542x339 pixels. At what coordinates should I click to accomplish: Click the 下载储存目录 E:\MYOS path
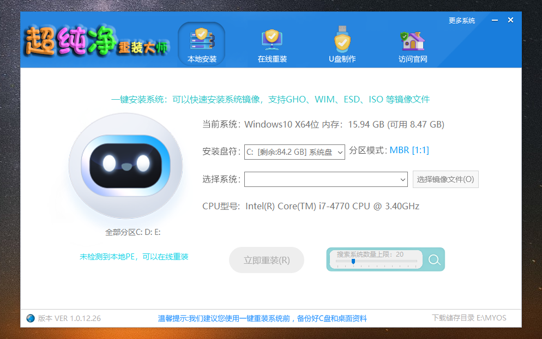coord(469,318)
